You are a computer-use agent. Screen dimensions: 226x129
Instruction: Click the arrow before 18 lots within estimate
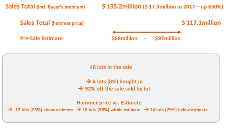79,110
